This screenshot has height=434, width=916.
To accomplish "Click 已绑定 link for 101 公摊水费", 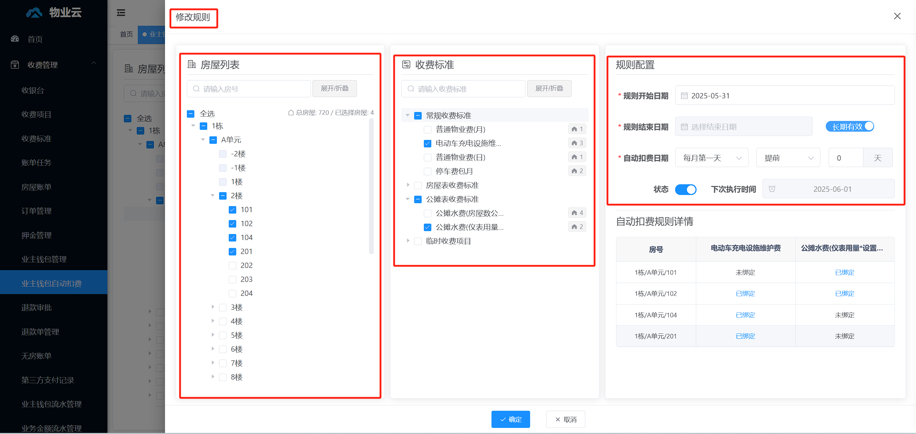I will (844, 273).
